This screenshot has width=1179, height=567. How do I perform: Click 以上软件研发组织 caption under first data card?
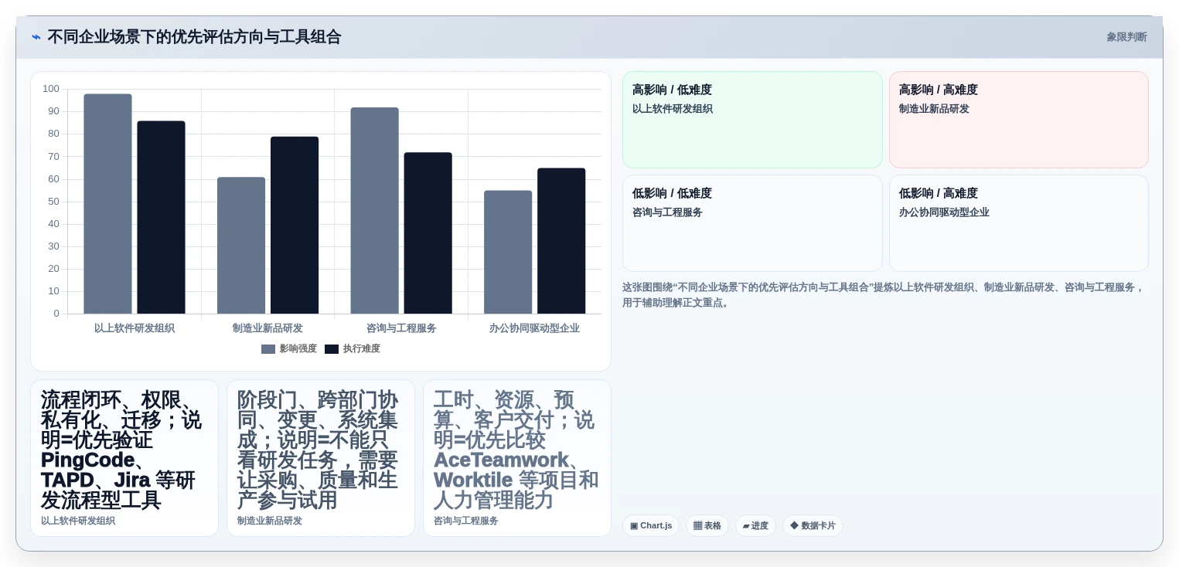click(78, 521)
